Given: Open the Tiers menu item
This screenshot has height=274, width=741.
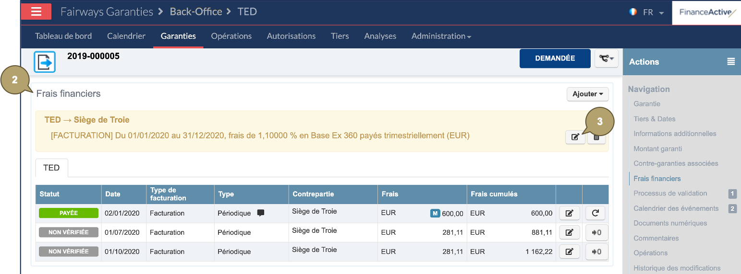Looking at the screenshot, I should [x=340, y=36].
